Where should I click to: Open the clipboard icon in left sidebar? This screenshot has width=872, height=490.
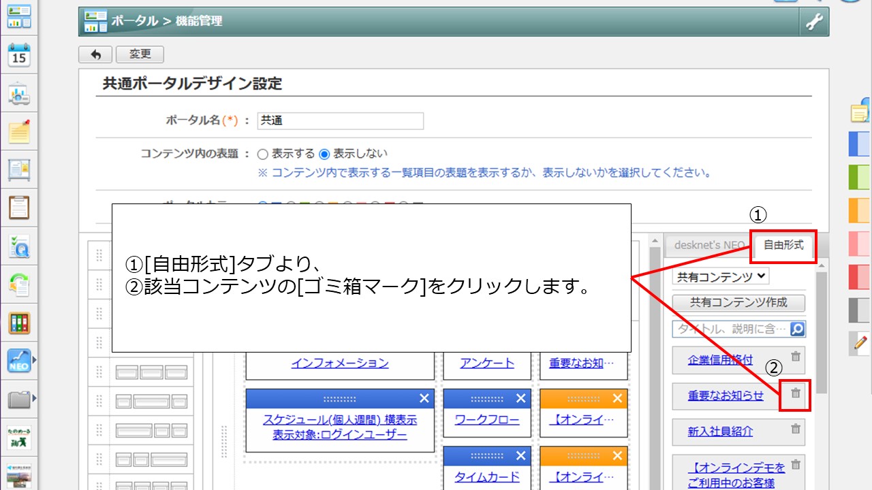pos(19,207)
